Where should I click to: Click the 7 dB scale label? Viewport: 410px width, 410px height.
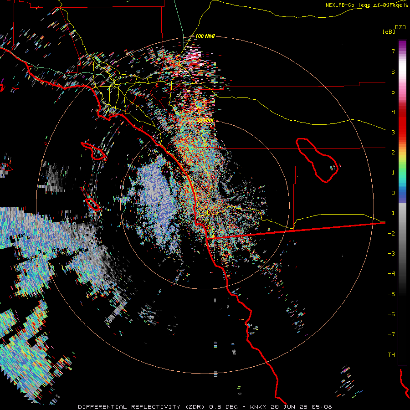coord(393,51)
